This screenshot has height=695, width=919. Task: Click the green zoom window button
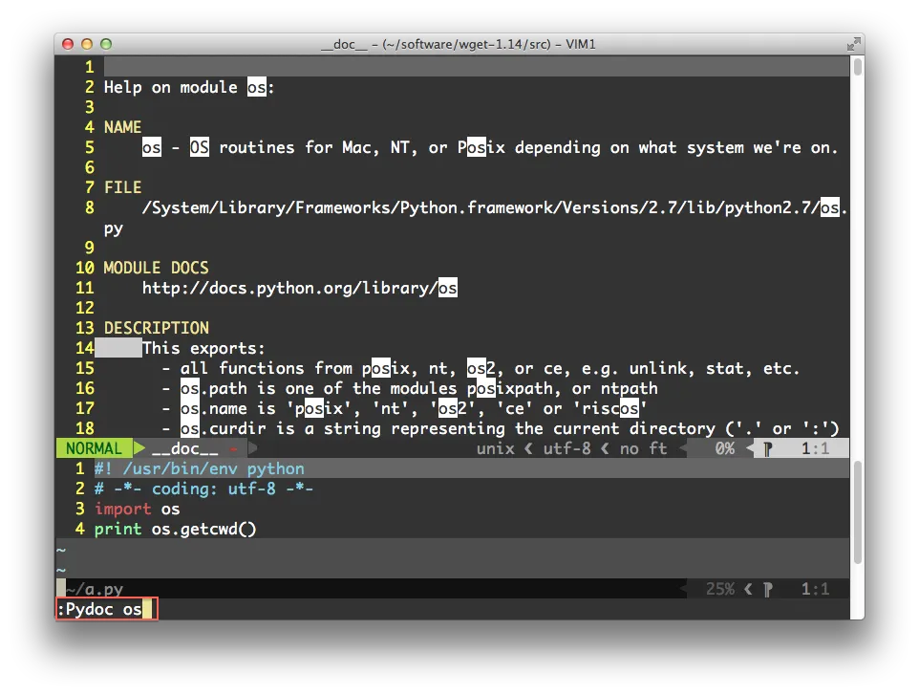[x=106, y=44]
